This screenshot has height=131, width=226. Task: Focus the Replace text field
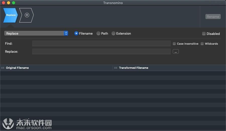pos(101,51)
